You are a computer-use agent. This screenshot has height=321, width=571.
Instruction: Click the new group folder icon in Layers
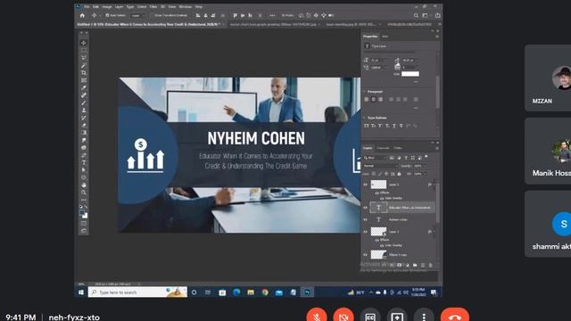click(x=415, y=265)
